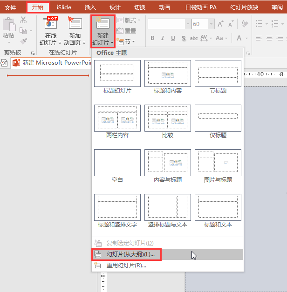287x292 pixels.
Task: Click the Paste clipboard icon
Action: [x=9, y=24]
